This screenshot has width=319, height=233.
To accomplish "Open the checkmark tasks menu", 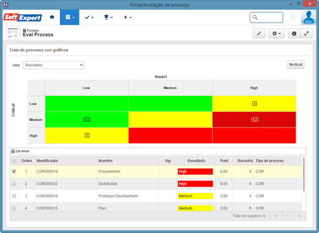I will (89, 17).
